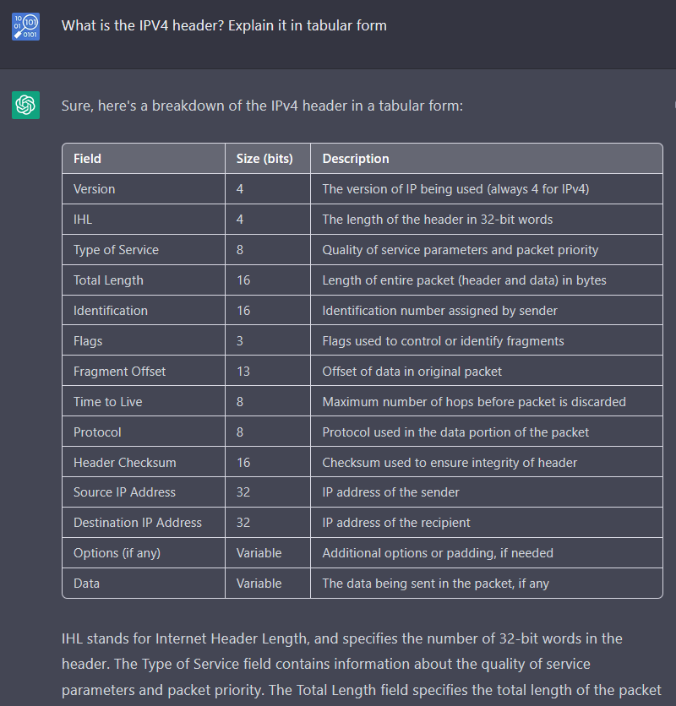The image size is (676, 706).
Task: Select the "Source IP Address" cell
Action: pos(126,492)
